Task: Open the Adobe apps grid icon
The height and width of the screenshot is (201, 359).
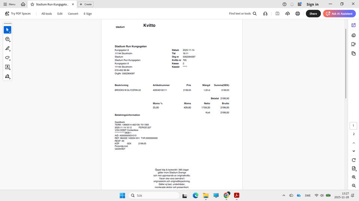Action: click(300, 4)
